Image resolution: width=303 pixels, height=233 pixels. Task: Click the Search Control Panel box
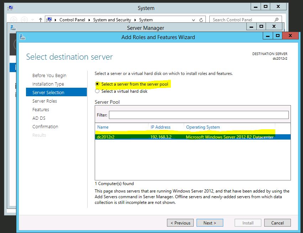click(x=245, y=20)
